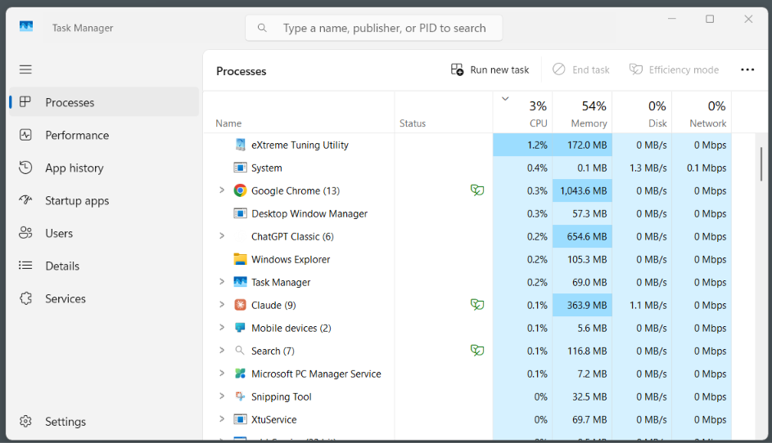Click the 654.6 MB memory value

coord(586,236)
